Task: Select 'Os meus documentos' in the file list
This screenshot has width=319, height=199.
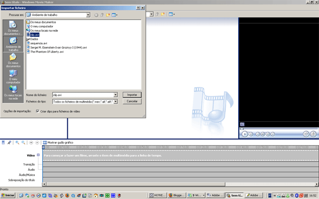Action: 41,22
